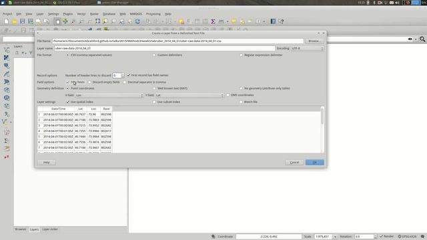Click the EPSG:4326 CRS button
Screen dimensions: 427x240
[x=407, y=237]
